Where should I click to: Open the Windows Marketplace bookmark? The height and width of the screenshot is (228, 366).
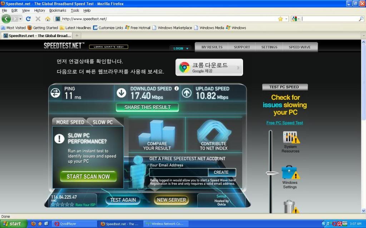172,28
